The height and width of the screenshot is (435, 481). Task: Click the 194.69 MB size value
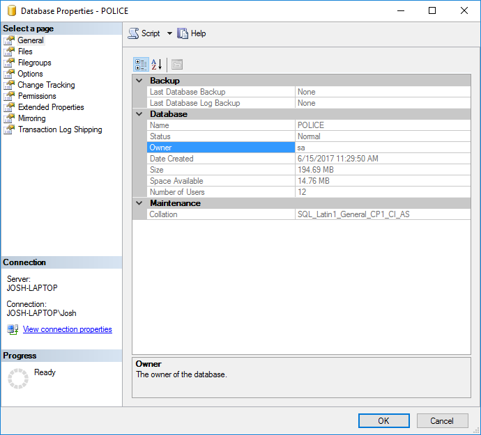316,170
